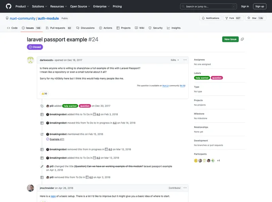Click help wanted label in timeline
This screenshot has width=272, height=202.
pyautogui.click(x=70, y=106)
